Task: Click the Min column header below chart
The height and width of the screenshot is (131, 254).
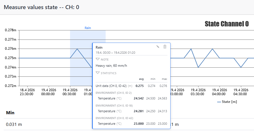Action: pos(10,113)
